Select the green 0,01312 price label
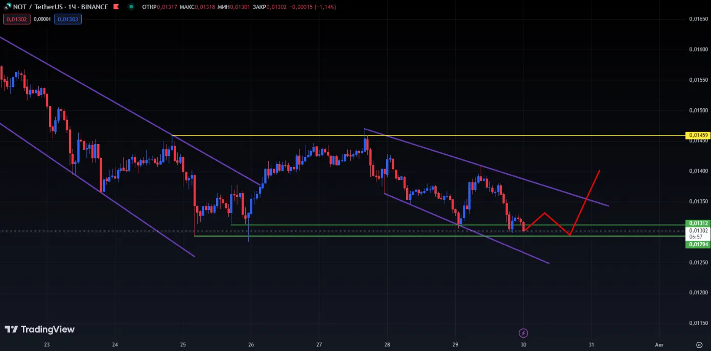711x351 pixels. pyautogui.click(x=698, y=223)
